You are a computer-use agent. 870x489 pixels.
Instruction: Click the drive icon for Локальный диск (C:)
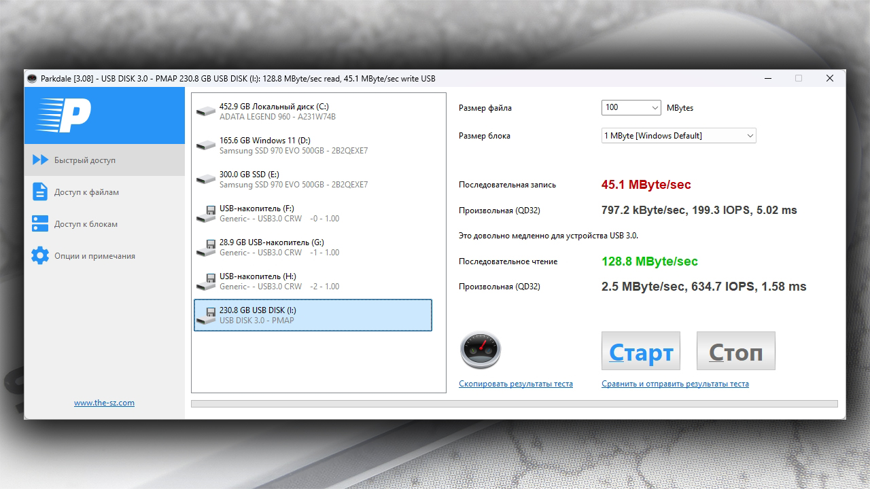205,111
